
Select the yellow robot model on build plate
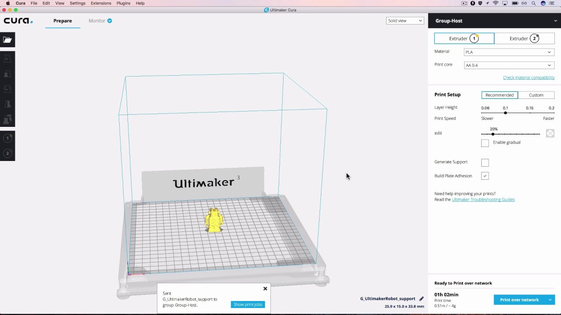(x=214, y=220)
